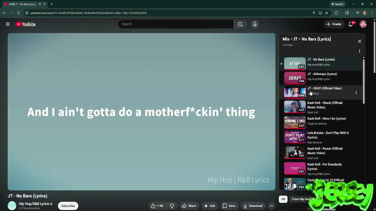This screenshot has width=376, height=211.
Task: Start voice search with microphone icon
Action: 255,24
